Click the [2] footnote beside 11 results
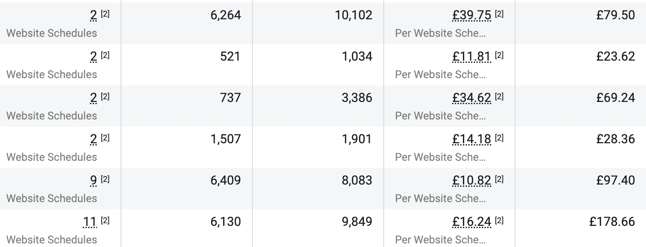The image size is (646, 247). 105,221
